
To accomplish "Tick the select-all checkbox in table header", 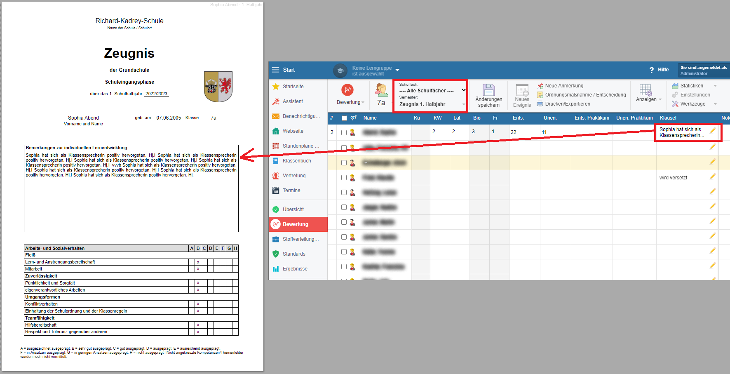I will coord(344,118).
